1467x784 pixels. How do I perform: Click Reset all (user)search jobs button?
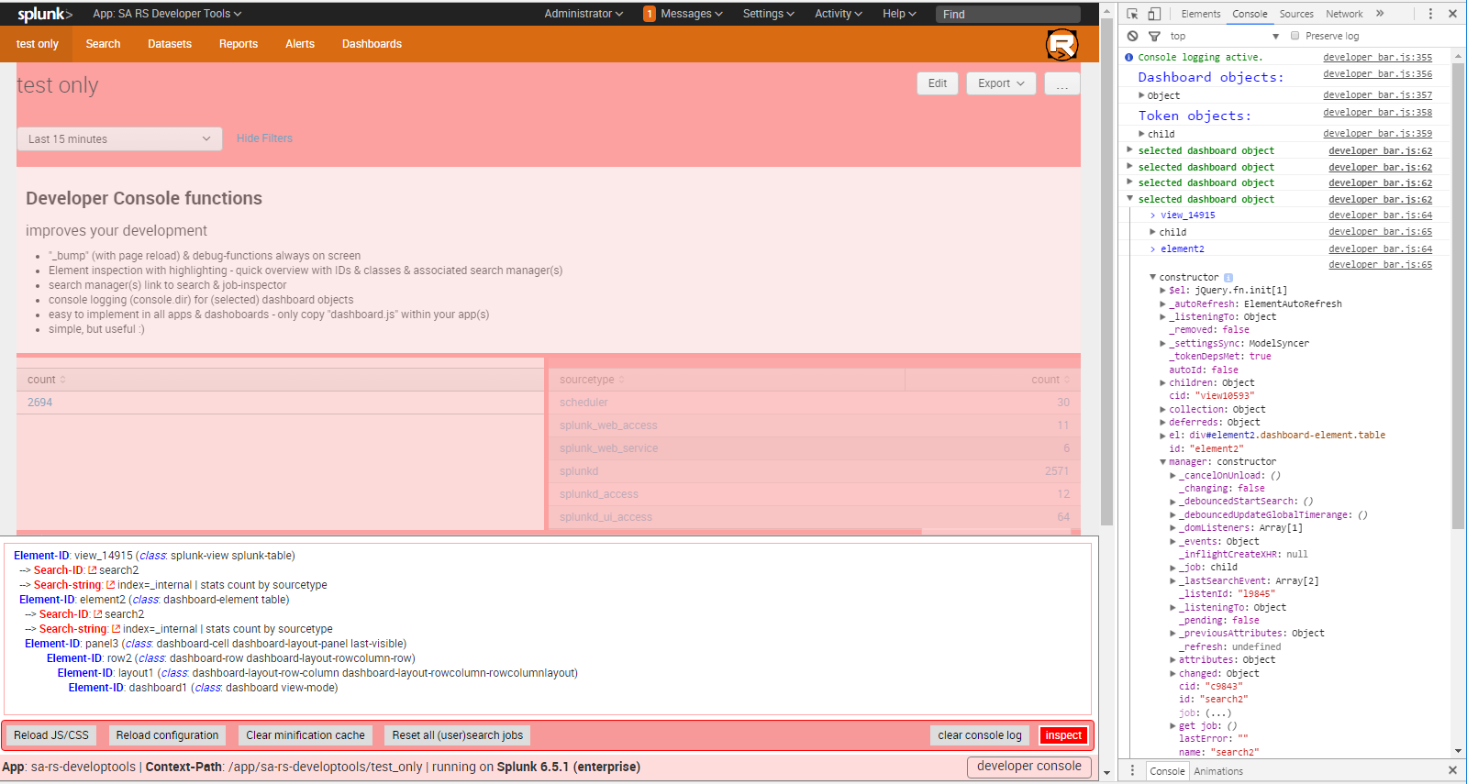[x=458, y=735]
